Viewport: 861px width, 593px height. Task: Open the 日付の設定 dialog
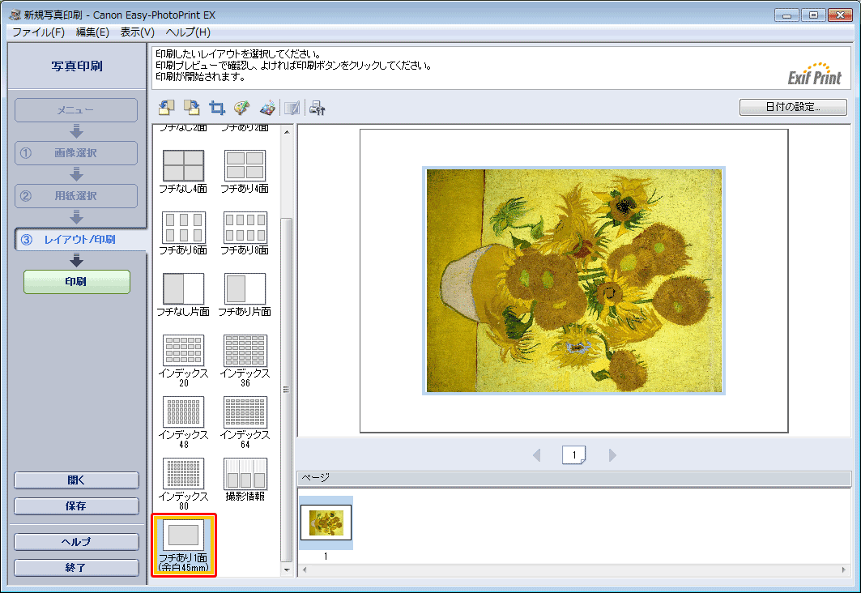pyautogui.click(x=792, y=107)
